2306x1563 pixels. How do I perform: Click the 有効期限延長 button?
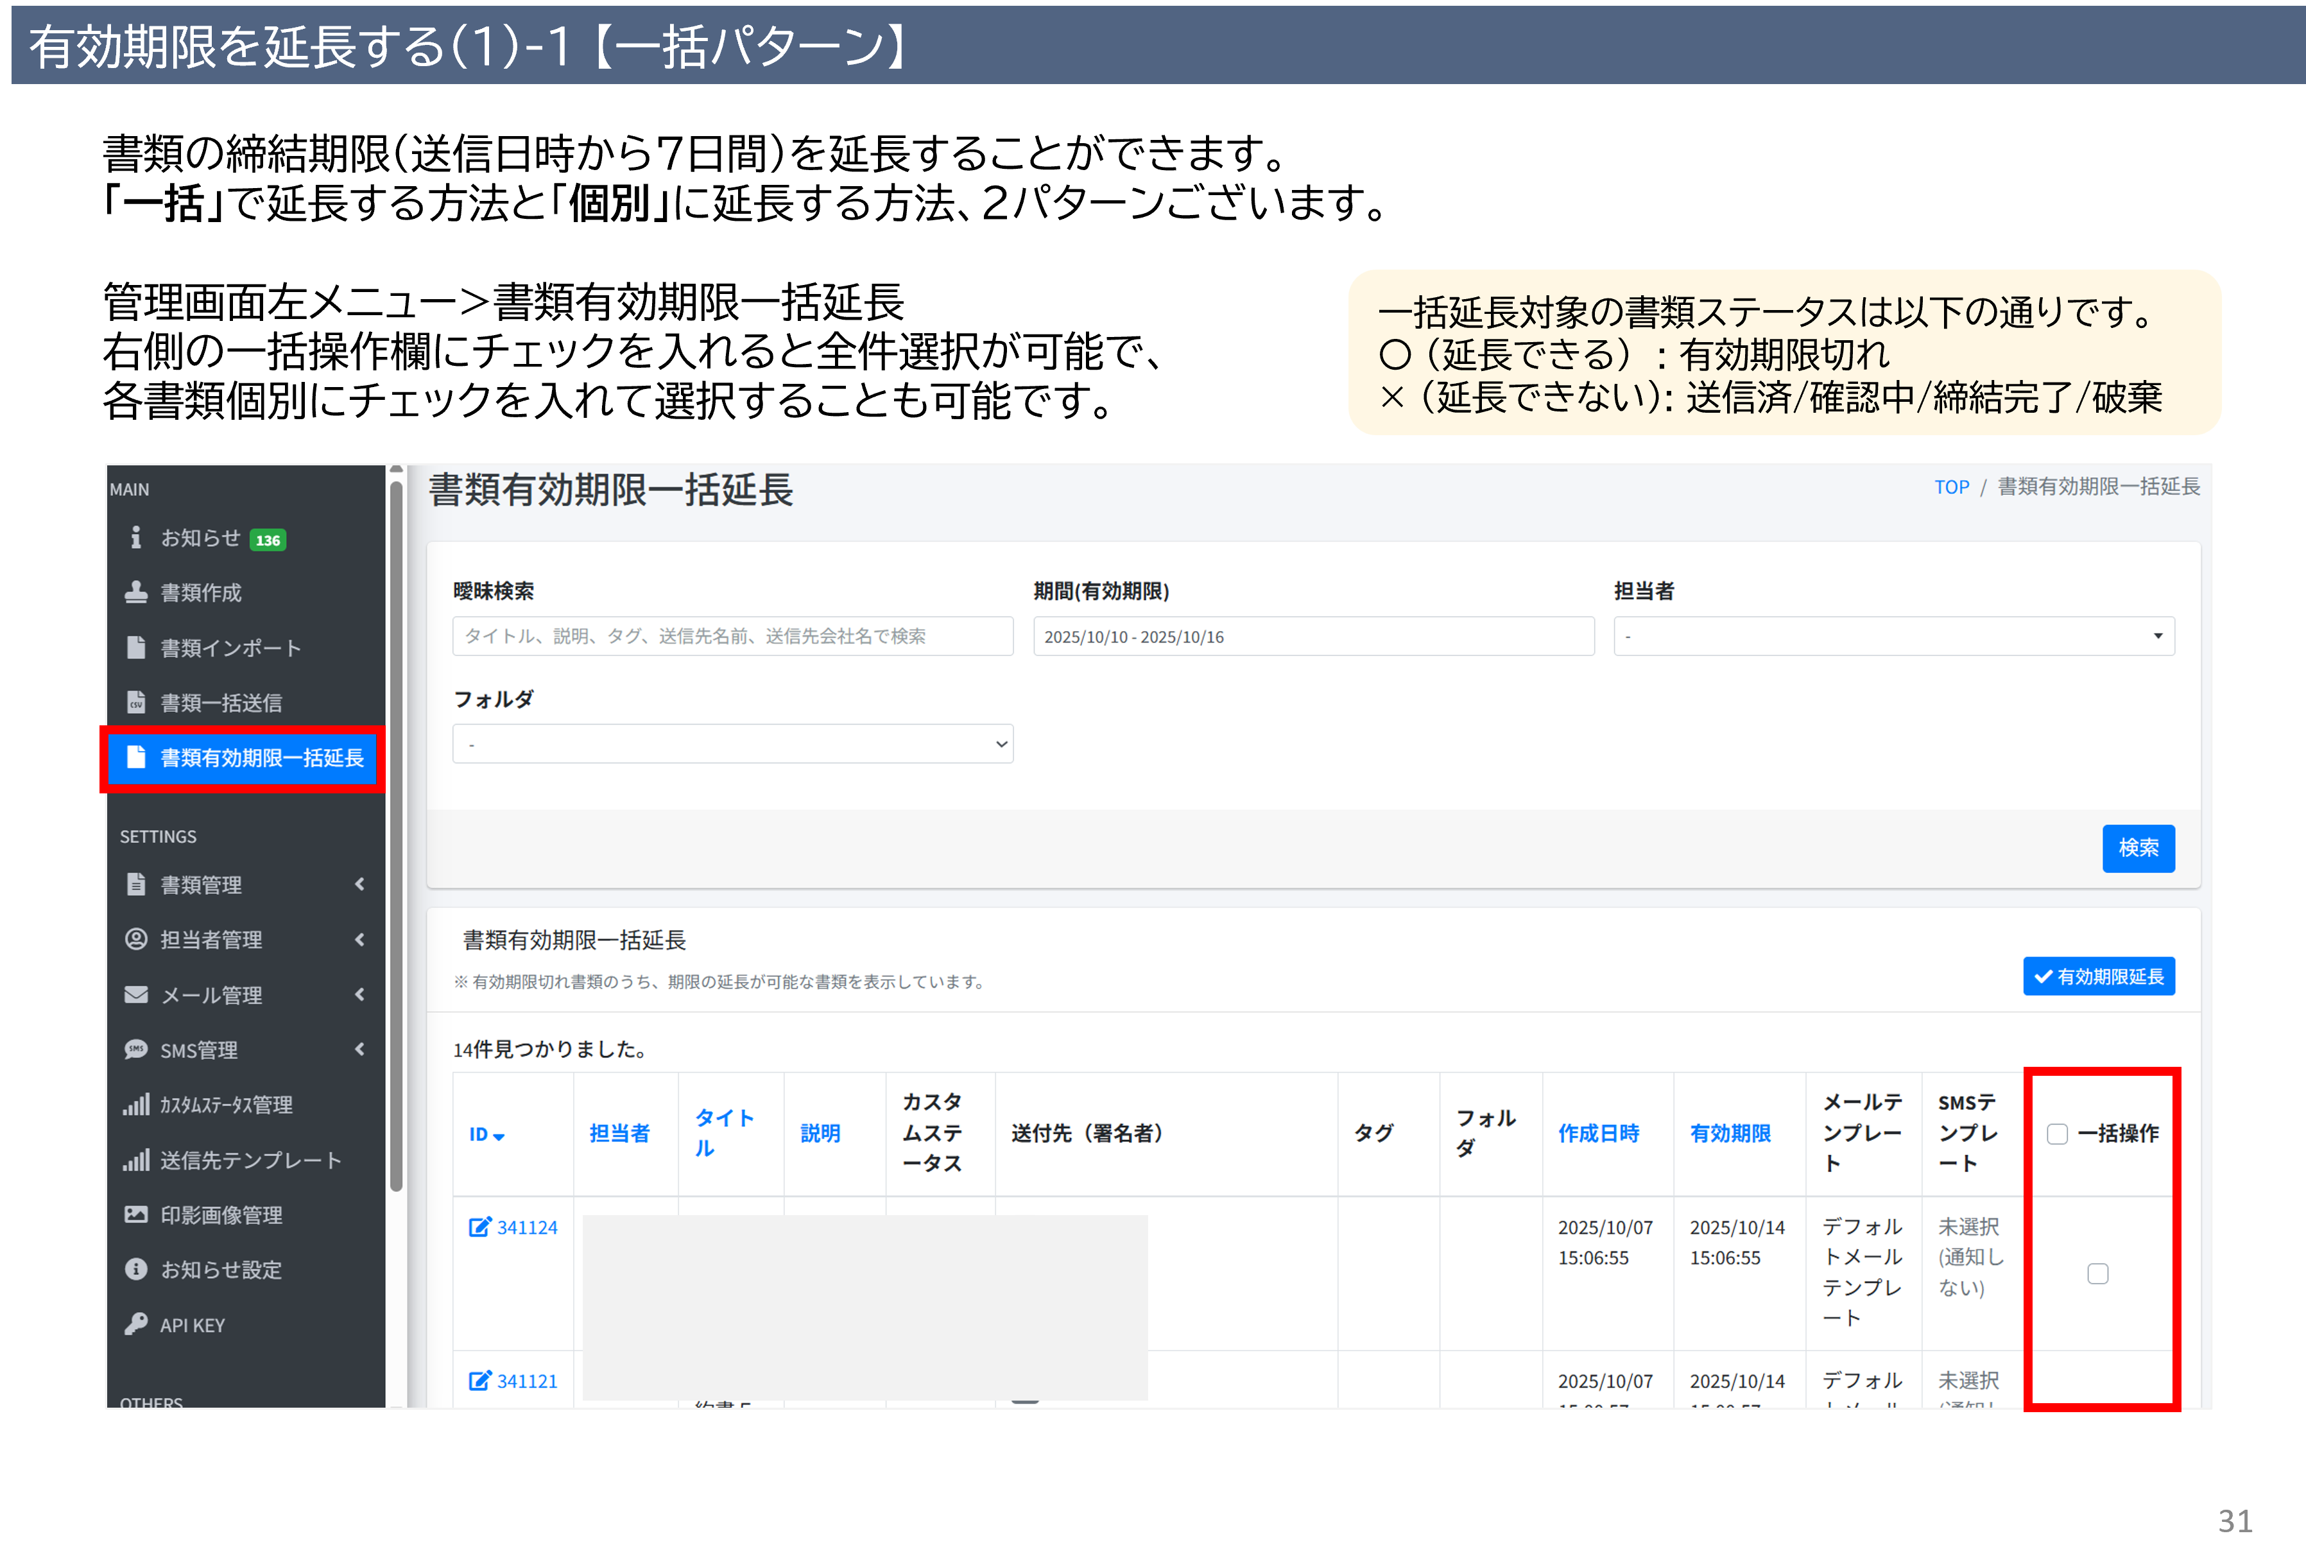(2099, 976)
